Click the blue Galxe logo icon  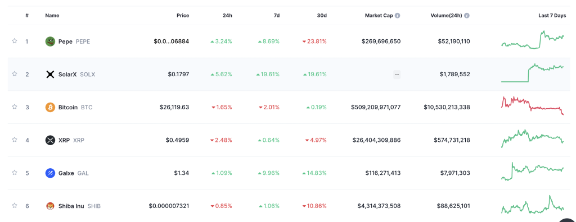[50, 173]
